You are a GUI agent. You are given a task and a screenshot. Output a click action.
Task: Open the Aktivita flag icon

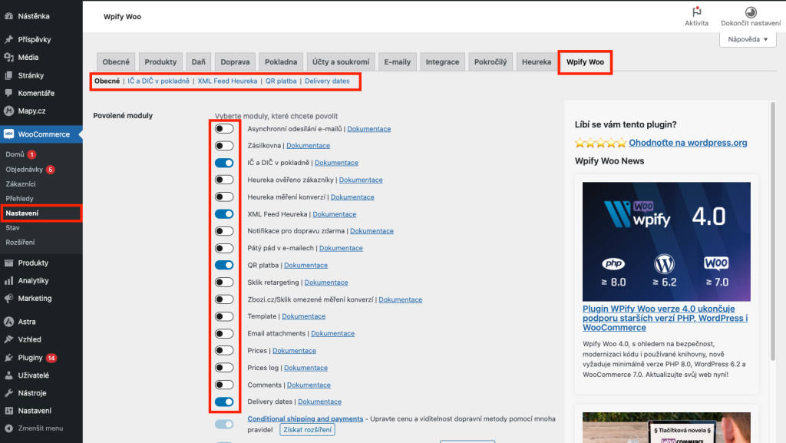(697, 12)
